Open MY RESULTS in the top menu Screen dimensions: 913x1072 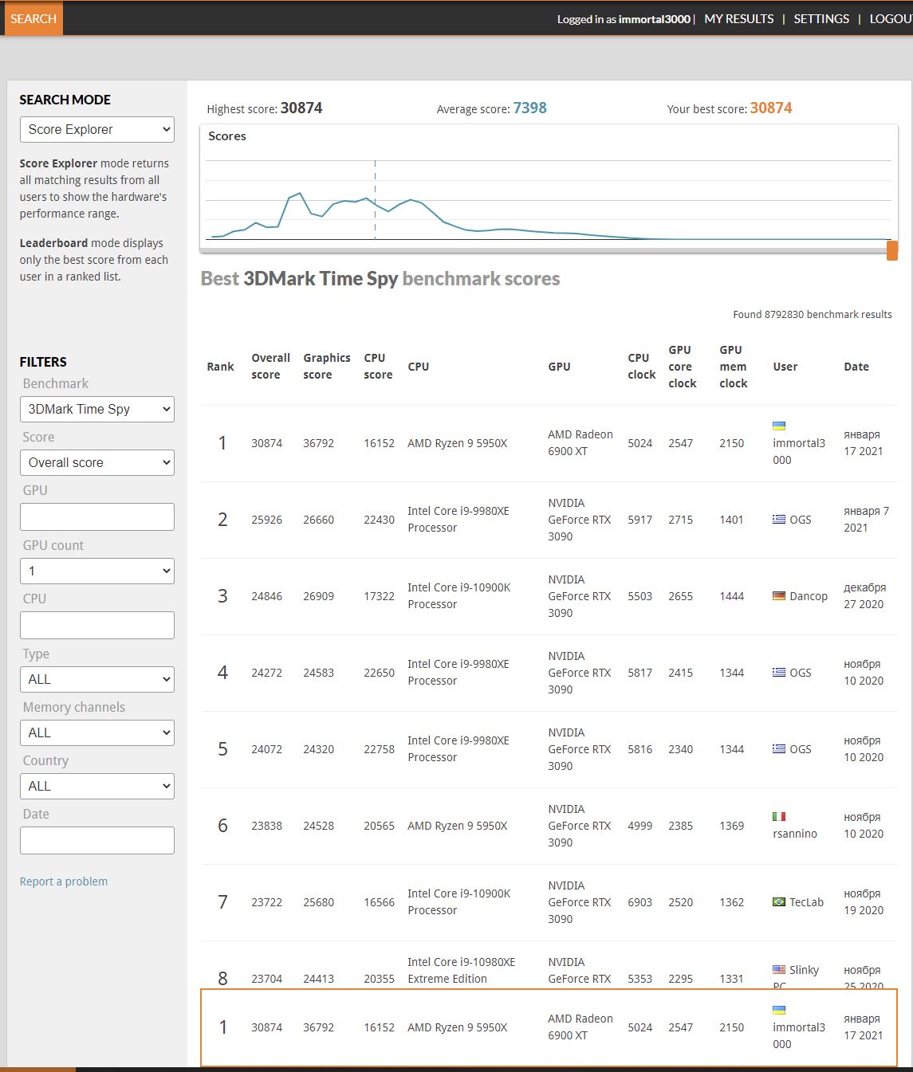[739, 18]
